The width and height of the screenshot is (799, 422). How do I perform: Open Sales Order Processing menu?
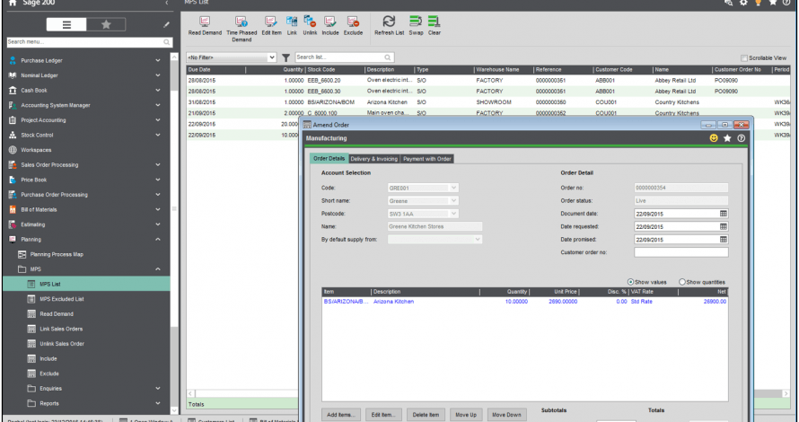(49, 164)
